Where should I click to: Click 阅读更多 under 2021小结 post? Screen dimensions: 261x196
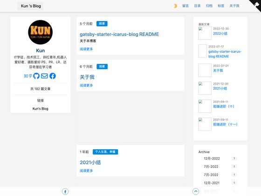point(86,171)
